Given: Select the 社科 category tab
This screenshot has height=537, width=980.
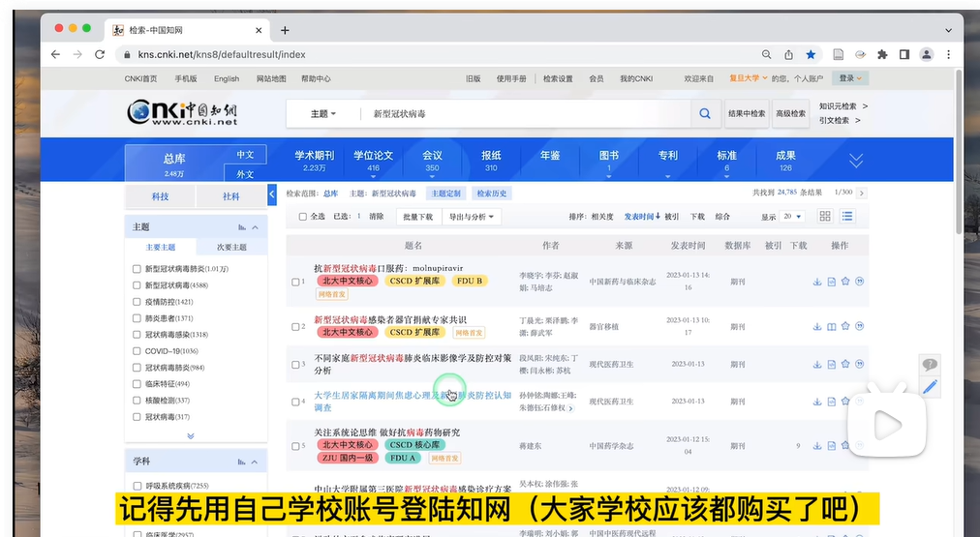Looking at the screenshot, I should click(x=230, y=196).
